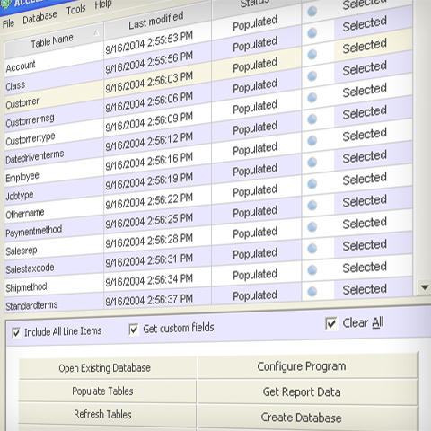
Task: Click the blue dot in Jobtype row
Action: [x=312, y=162]
